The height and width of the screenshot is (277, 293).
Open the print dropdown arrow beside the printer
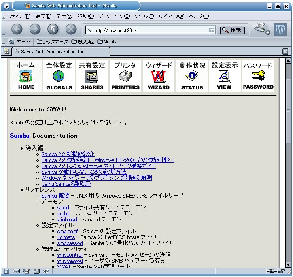[x=268, y=32]
